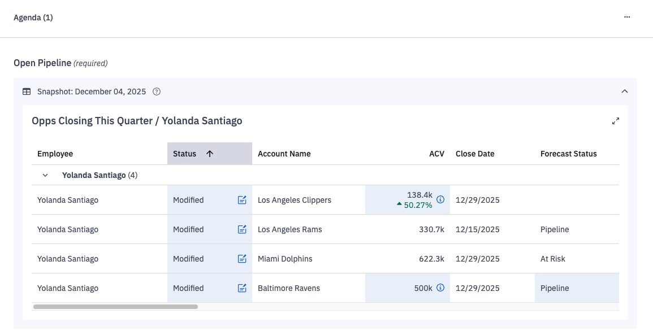The height and width of the screenshot is (335, 653).
Task: Show info for Ravens ACV 500k
Action: pyautogui.click(x=440, y=288)
